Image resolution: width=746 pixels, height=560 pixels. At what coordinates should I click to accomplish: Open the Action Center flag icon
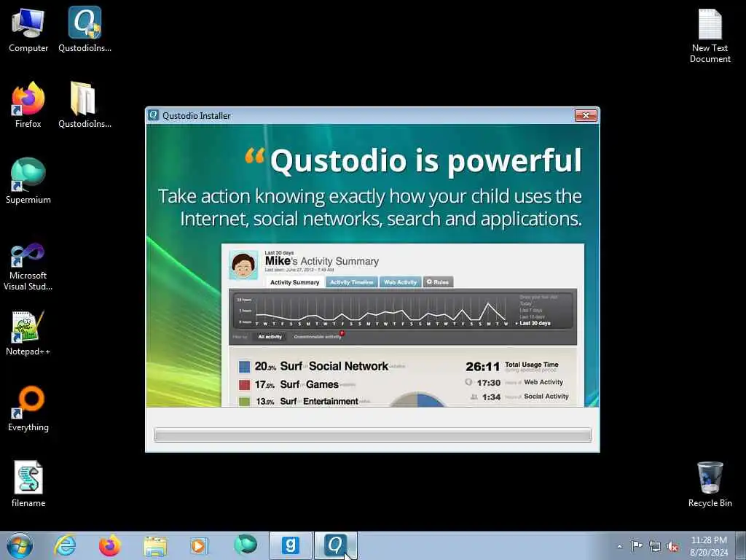pyautogui.click(x=637, y=545)
